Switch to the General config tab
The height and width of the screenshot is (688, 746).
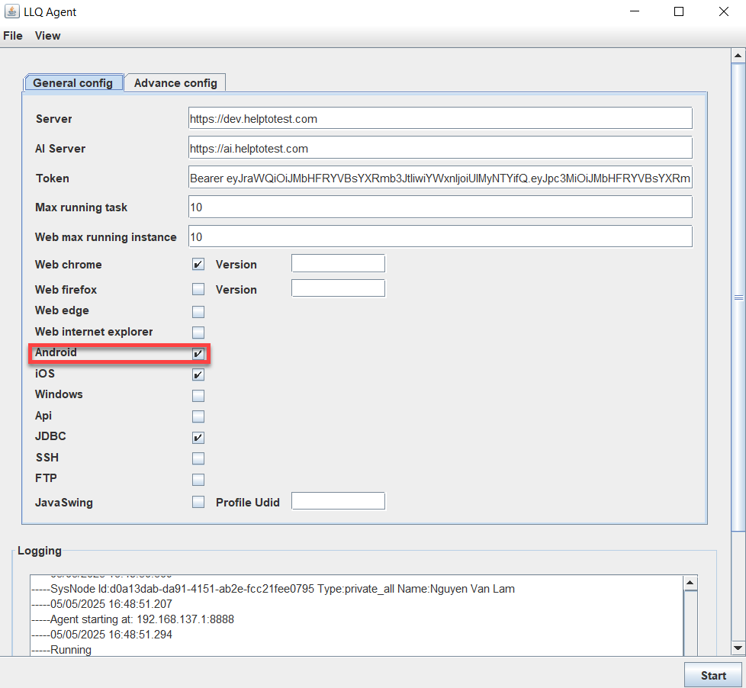point(73,83)
